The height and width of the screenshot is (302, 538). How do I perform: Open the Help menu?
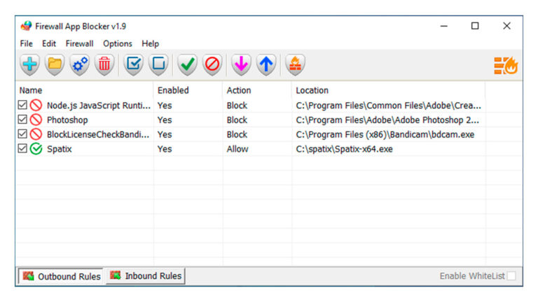click(151, 44)
